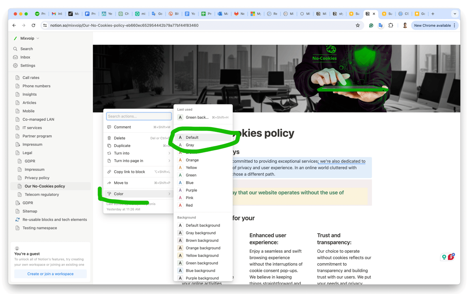
Task: Pick Purple text color option
Action: pos(203,190)
